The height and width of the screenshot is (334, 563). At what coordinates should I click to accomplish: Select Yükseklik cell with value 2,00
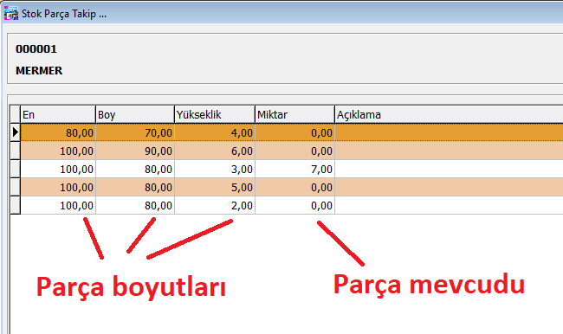pos(215,205)
